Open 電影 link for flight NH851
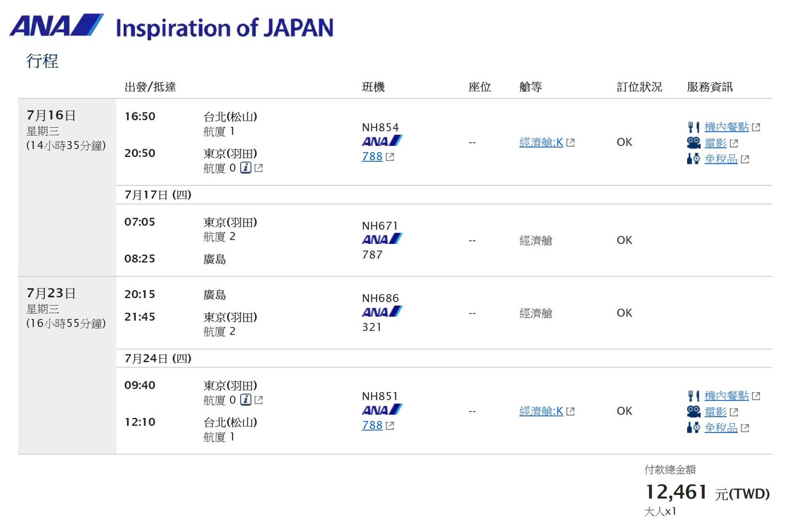Screen dimensions: 790x525 tap(716, 412)
